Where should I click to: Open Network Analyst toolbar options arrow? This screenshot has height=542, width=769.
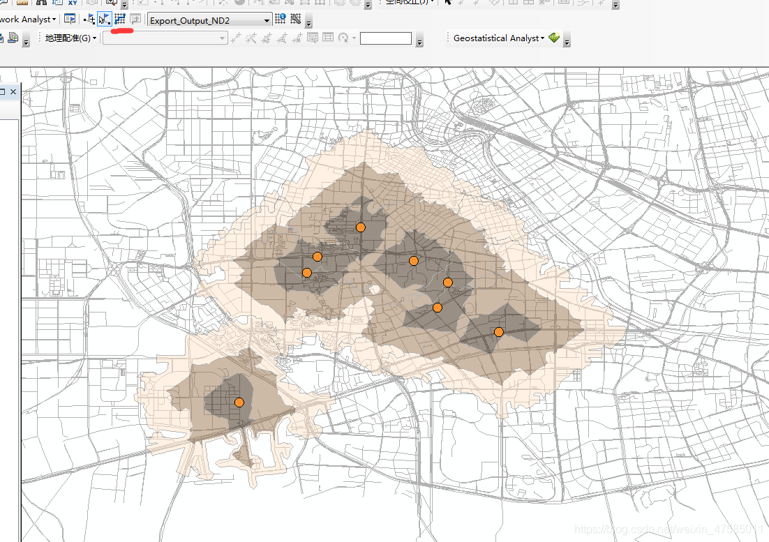click(308, 22)
